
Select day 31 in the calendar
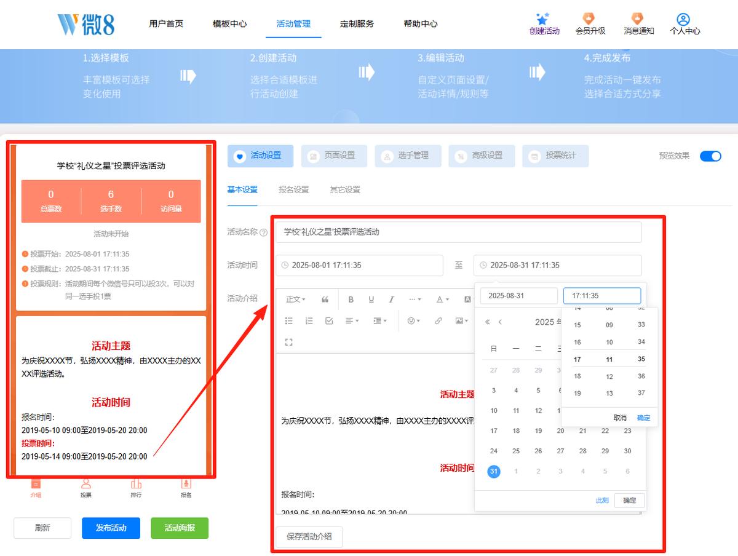pyautogui.click(x=494, y=472)
